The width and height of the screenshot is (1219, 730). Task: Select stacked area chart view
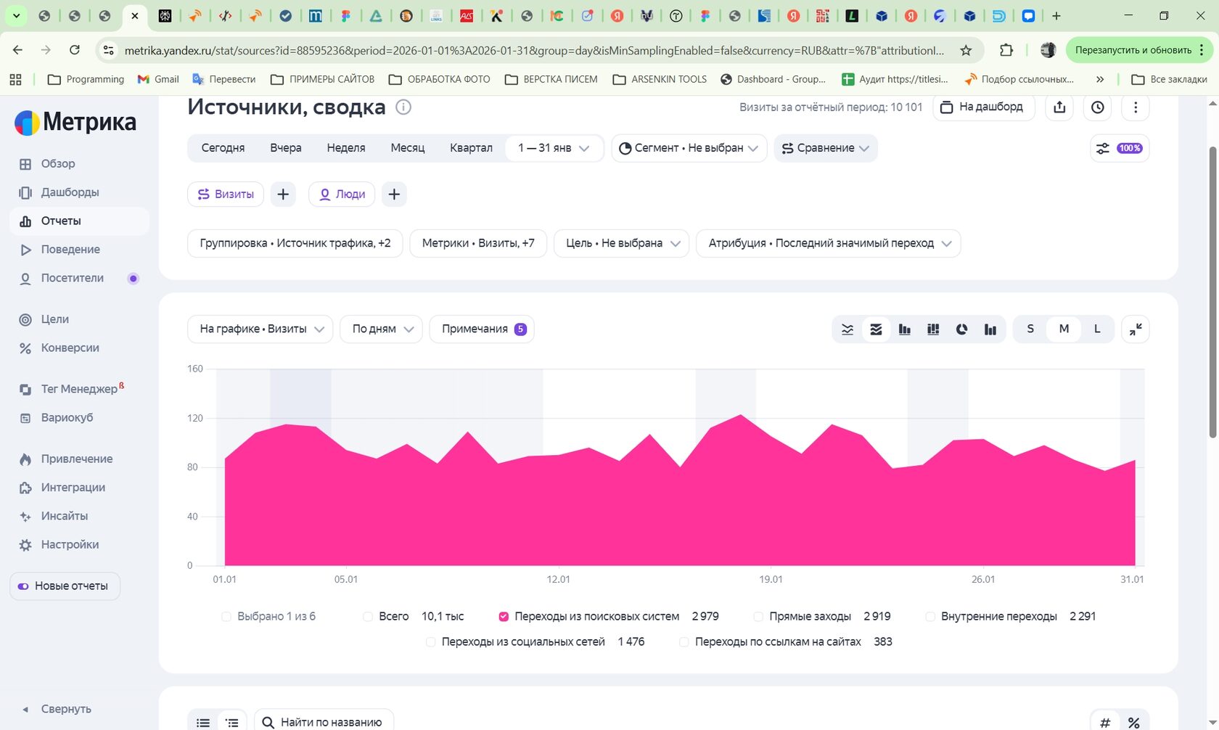coord(876,329)
